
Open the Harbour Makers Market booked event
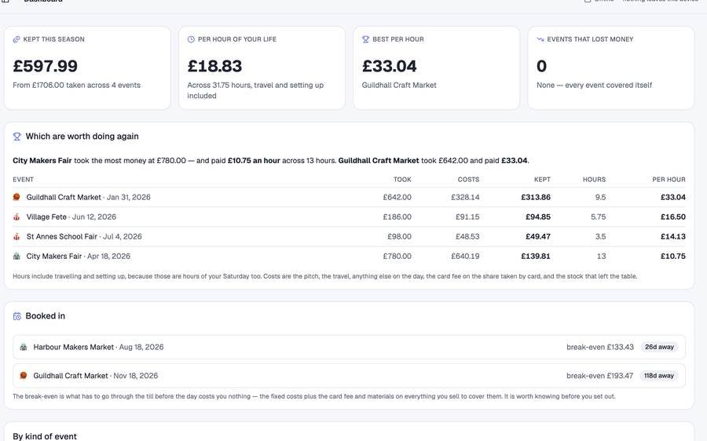pos(349,347)
